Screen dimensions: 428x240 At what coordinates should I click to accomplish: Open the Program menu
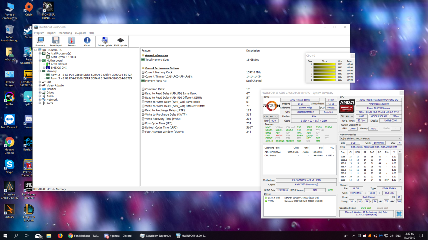(39, 33)
